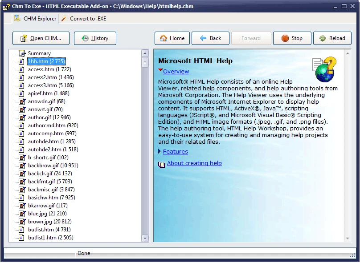Expand the Features disclosure arrow
The height and width of the screenshot is (263, 360).
point(160,152)
